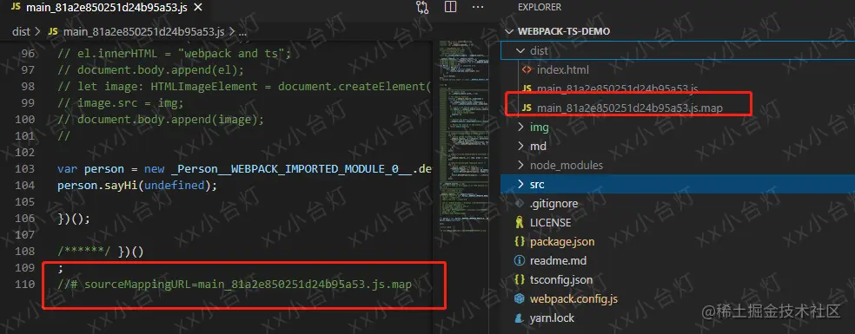This screenshot has width=855, height=334.
Task: Click the JS icon in the editor tab
Action: (x=16, y=8)
